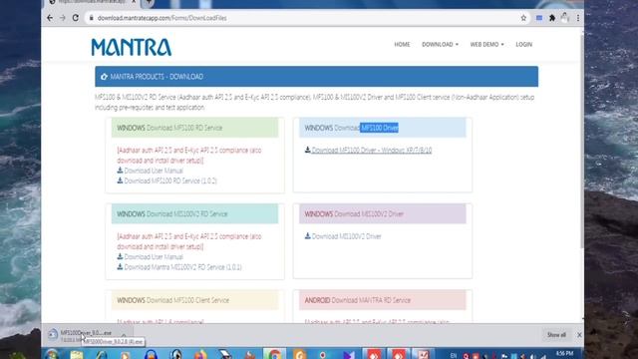Click the browser Back arrow
This screenshot has height=359, width=638.
[x=50, y=18]
